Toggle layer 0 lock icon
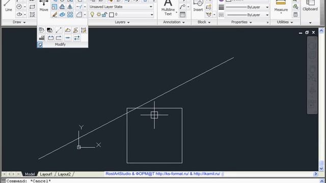Viewport: 326px width, 183px height. [104, 15]
